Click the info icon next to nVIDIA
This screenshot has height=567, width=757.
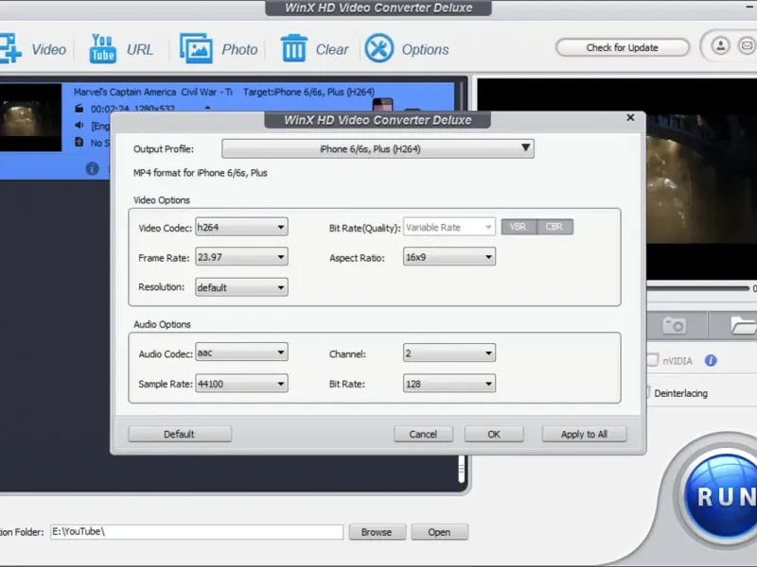click(x=711, y=360)
